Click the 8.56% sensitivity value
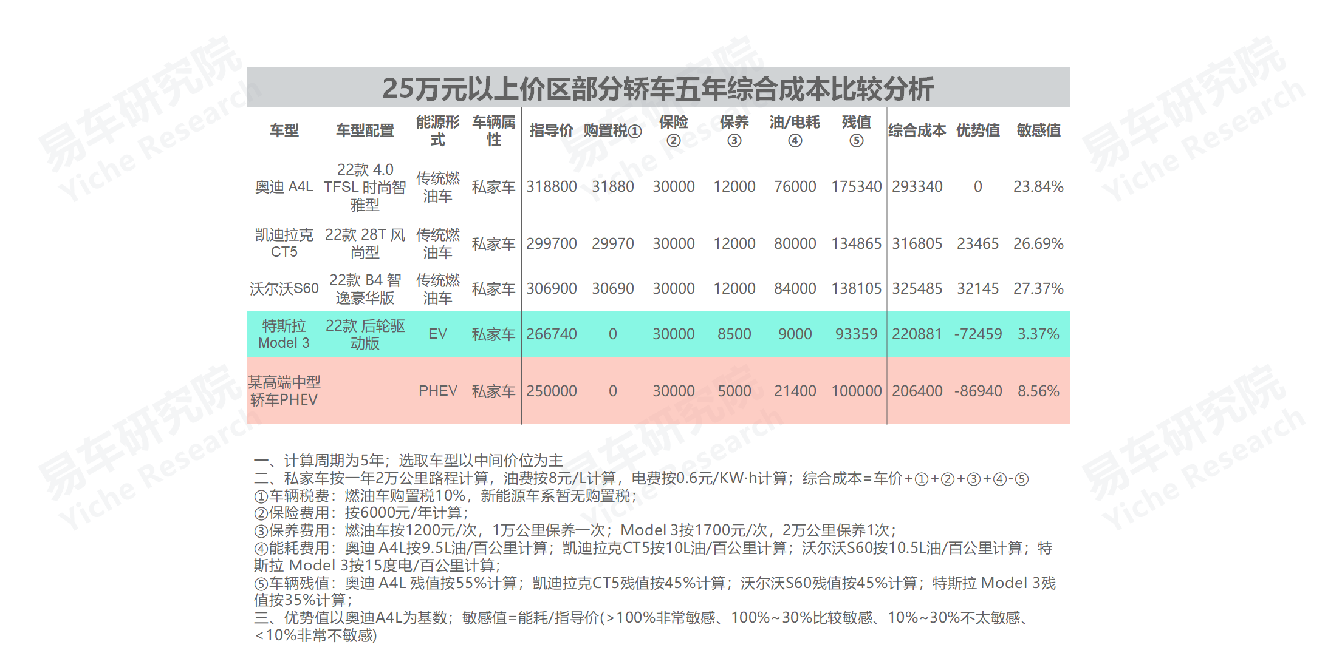 coord(1039,391)
